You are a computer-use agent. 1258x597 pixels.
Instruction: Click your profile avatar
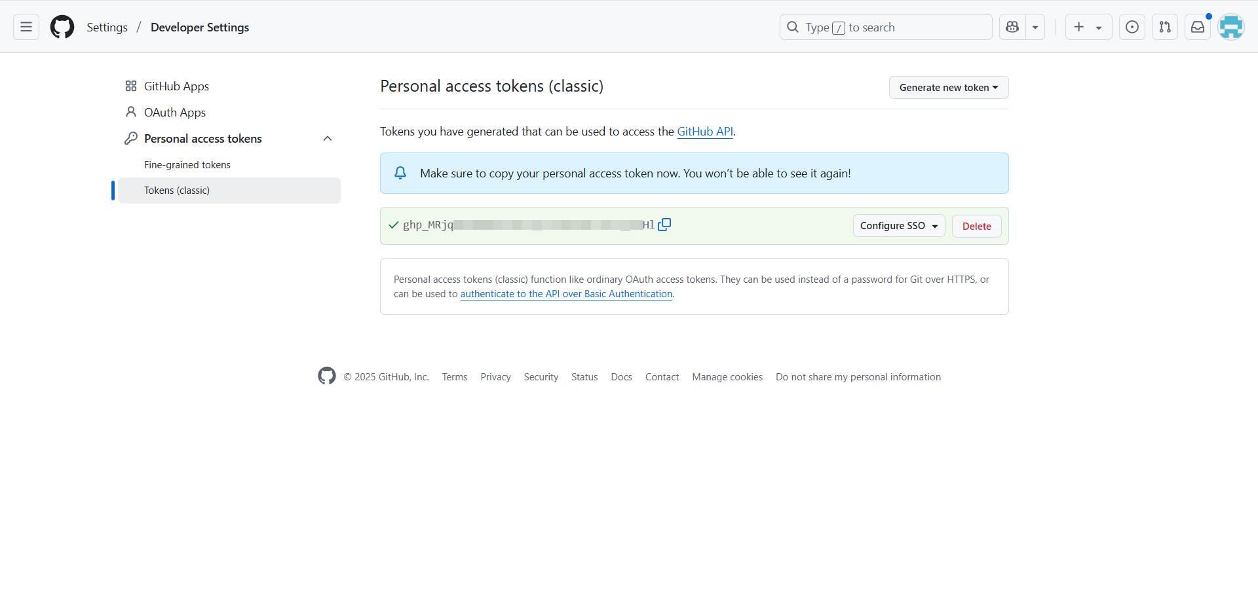pyautogui.click(x=1231, y=27)
